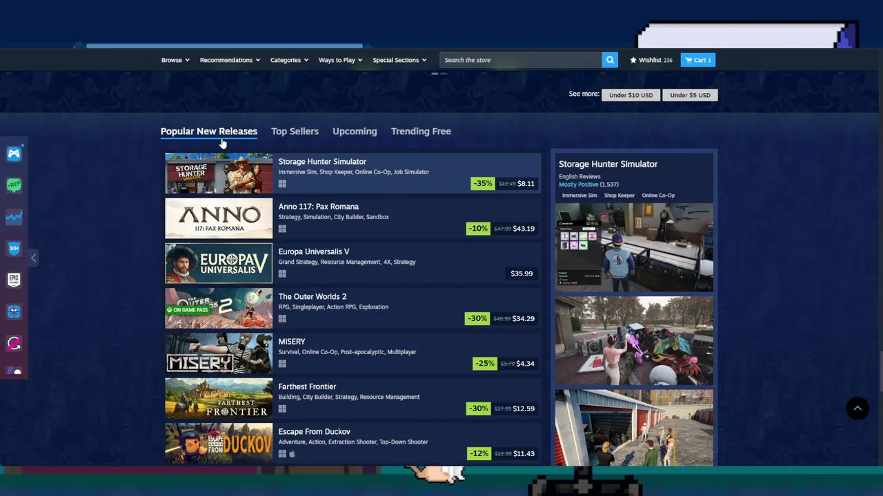Image resolution: width=883 pixels, height=496 pixels.
Task: Select the Popular New Releases tab
Action: point(209,131)
